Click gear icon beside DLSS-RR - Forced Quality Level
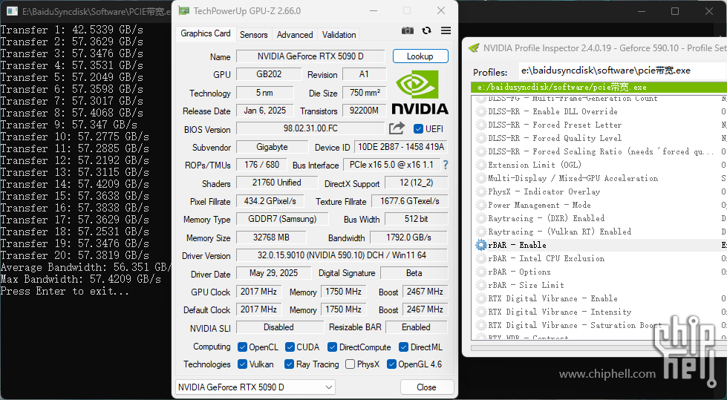Image resolution: width=727 pixels, height=400 pixels. [480, 138]
